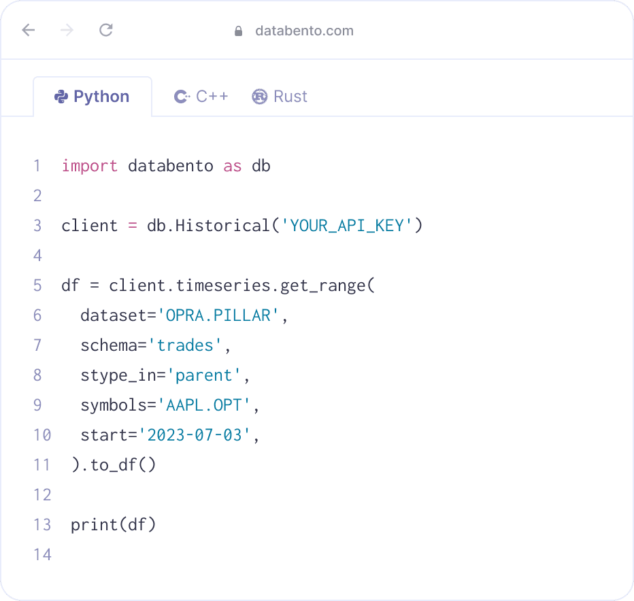Click the 'OPRA.PILLAR' dataset string
This screenshot has height=601, width=634.
(218, 315)
